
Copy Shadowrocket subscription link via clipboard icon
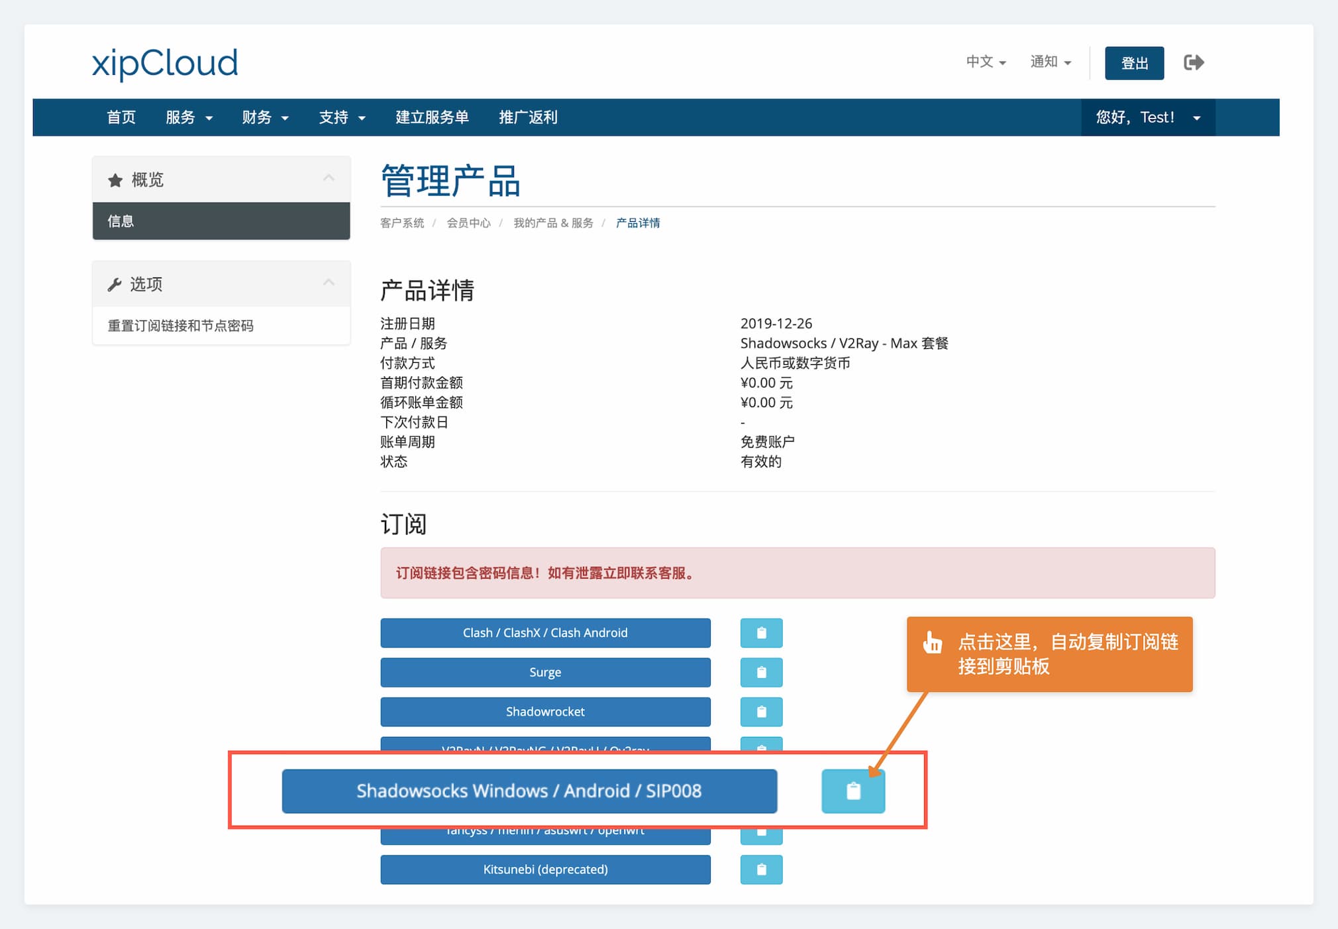coord(761,712)
